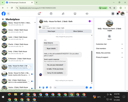Open site information icon in address bar
The width and height of the screenshot is (128, 102).
pyautogui.click(x=17, y=8)
